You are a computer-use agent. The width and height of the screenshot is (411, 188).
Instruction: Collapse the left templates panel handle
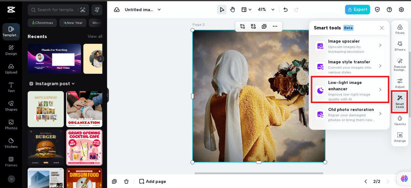pyautogui.click(x=108, y=95)
